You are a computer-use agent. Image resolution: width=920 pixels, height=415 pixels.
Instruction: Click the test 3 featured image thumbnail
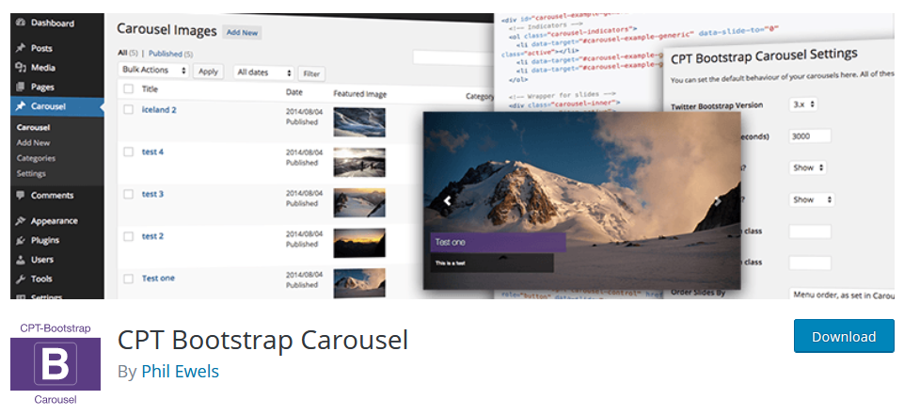pyautogui.click(x=359, y=203)
